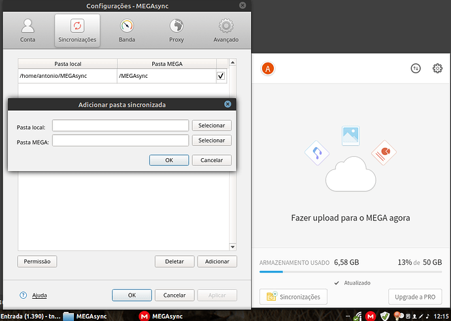Select the /home/antonio/MEGAsync local folder cell
Image resolution: width=451 pixels, height=321 pixels.
(x=67, y=76)
